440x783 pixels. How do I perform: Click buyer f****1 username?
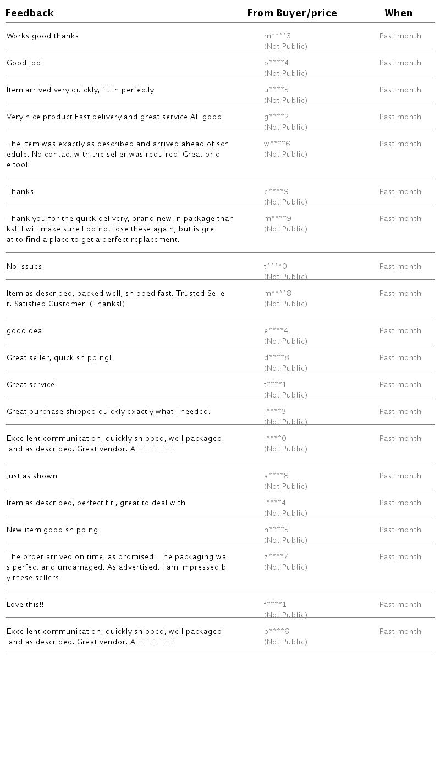point(275,605)
